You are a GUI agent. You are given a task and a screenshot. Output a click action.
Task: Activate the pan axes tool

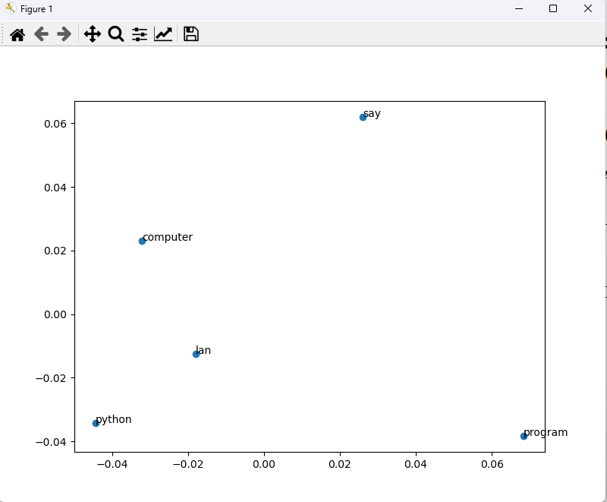[92, 34]
